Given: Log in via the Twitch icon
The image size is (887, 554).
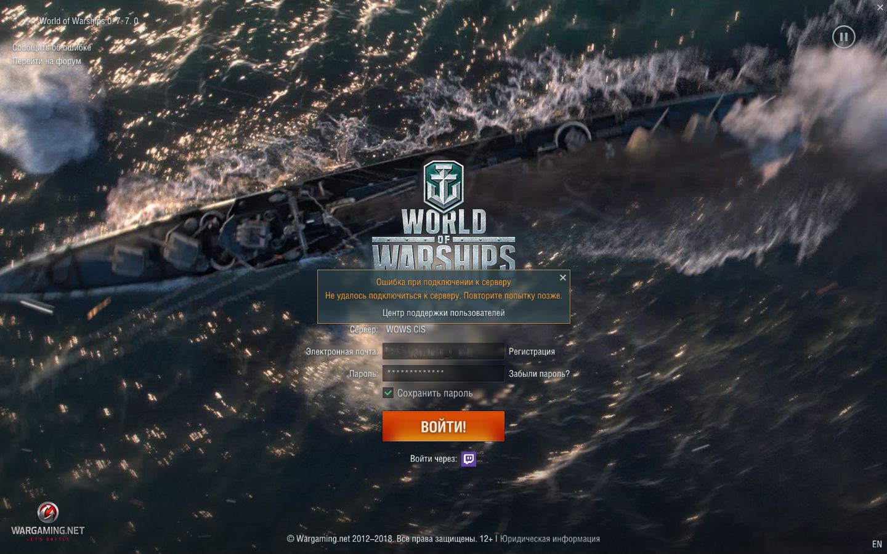Looking at the screenshot, I should [x=469, y=459].
